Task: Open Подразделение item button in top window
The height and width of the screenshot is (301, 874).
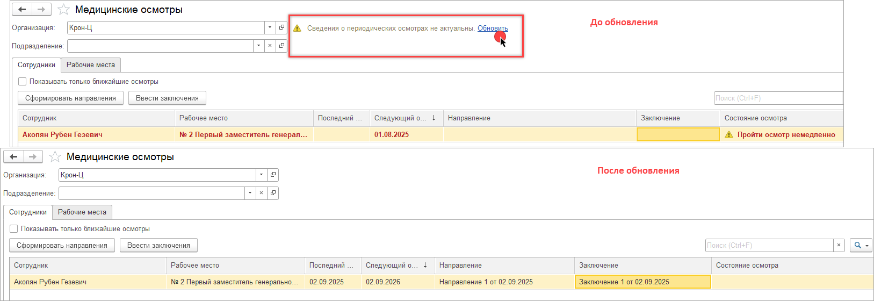Action: coord(281,46)
